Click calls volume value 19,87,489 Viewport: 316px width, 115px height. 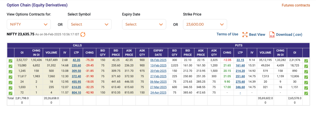coord(51,60)
